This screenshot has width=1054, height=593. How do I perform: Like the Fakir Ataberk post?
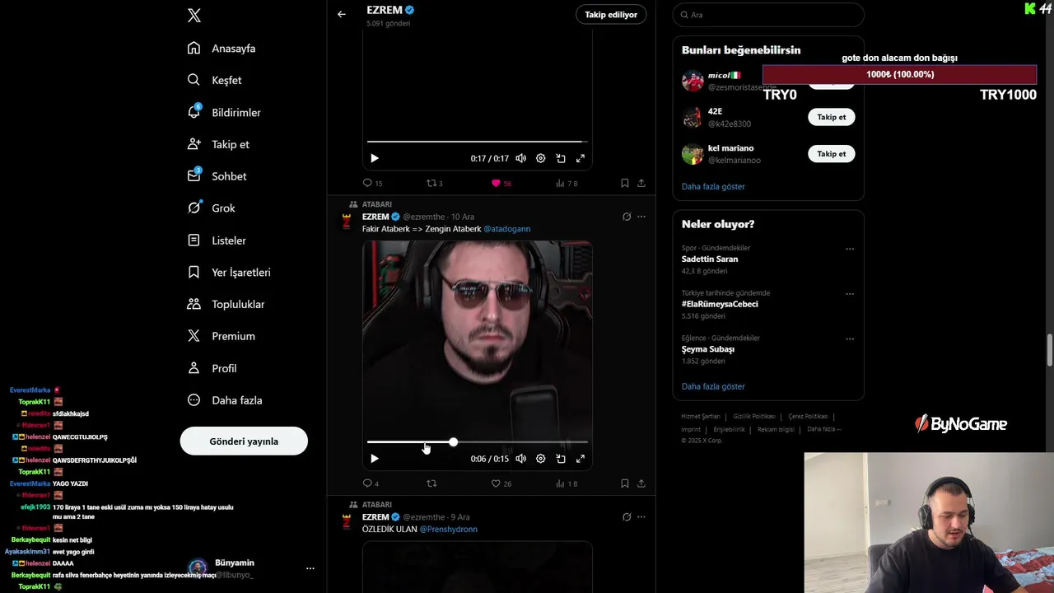point(501,483)
